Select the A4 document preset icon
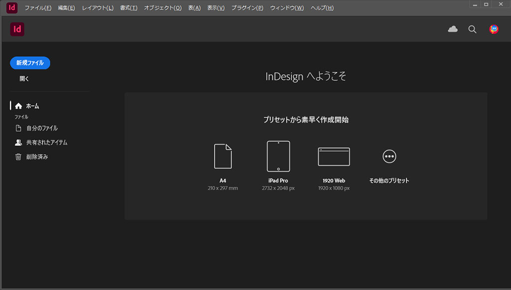 [x=223, y=156]
